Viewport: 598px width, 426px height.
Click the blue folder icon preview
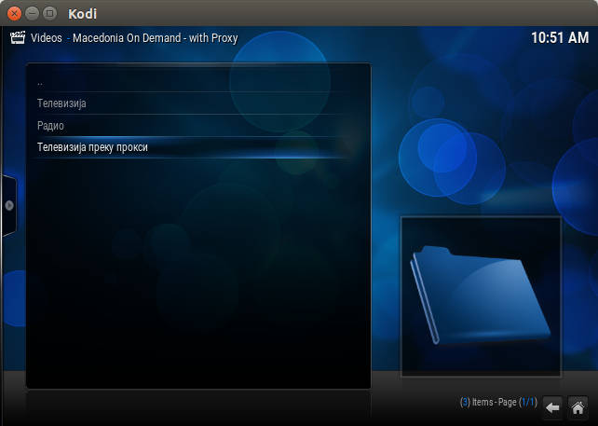coord(481,296)
